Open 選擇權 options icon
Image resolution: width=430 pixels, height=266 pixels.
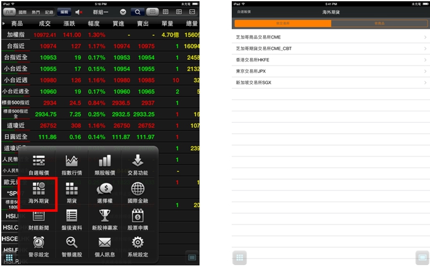coord(104,192)
